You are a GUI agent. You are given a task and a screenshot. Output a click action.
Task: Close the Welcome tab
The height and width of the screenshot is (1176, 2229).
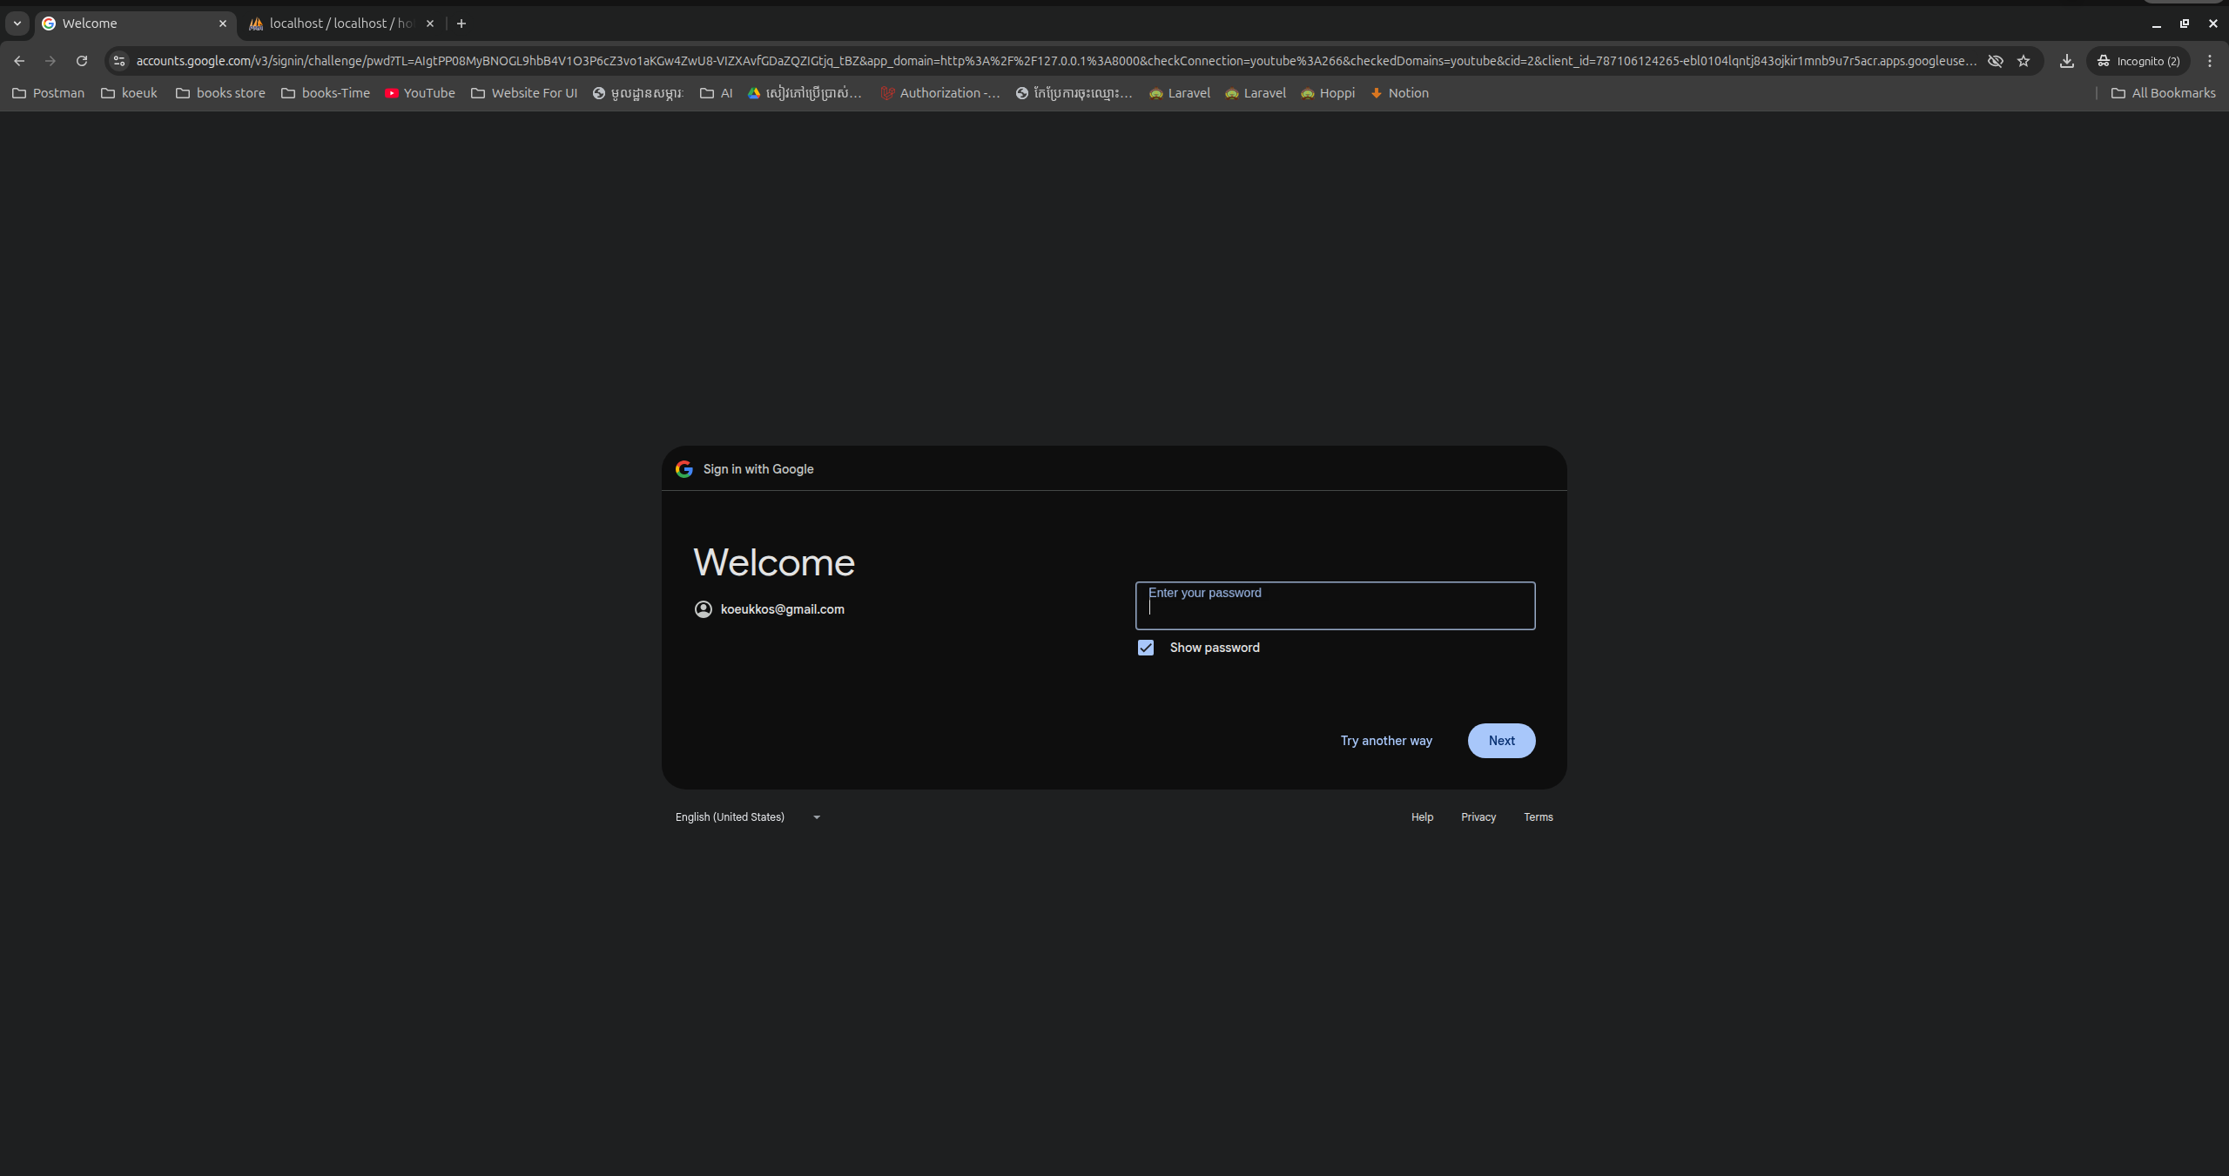tap(223, 24)
